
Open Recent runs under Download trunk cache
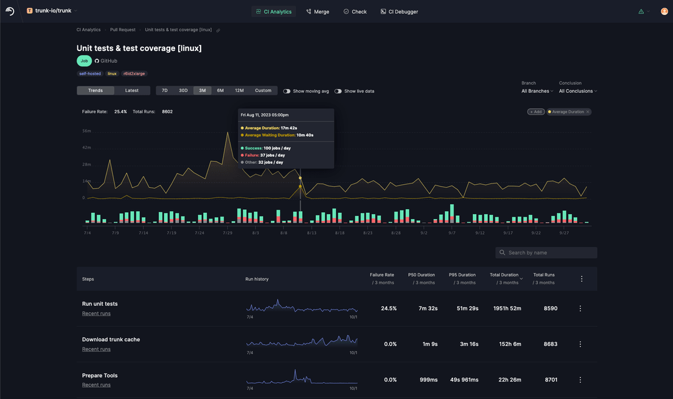[96, 349]
